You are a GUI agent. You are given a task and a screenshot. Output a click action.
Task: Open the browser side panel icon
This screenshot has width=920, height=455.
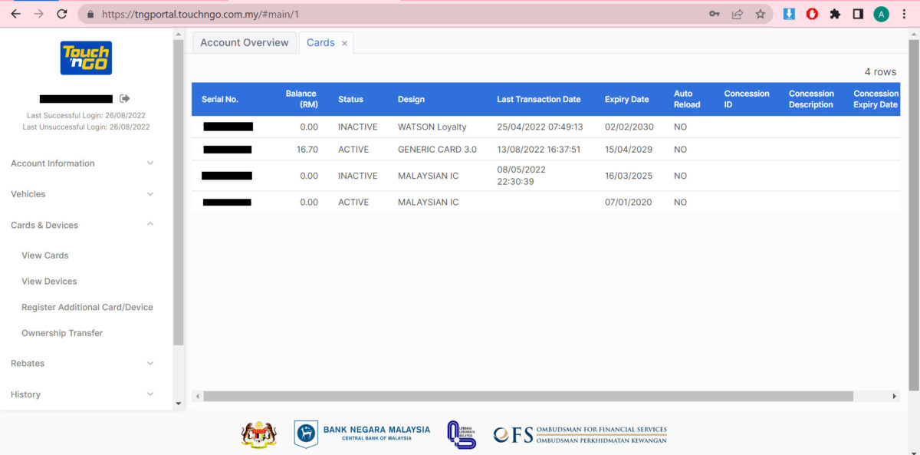click(x=858, y=14)
